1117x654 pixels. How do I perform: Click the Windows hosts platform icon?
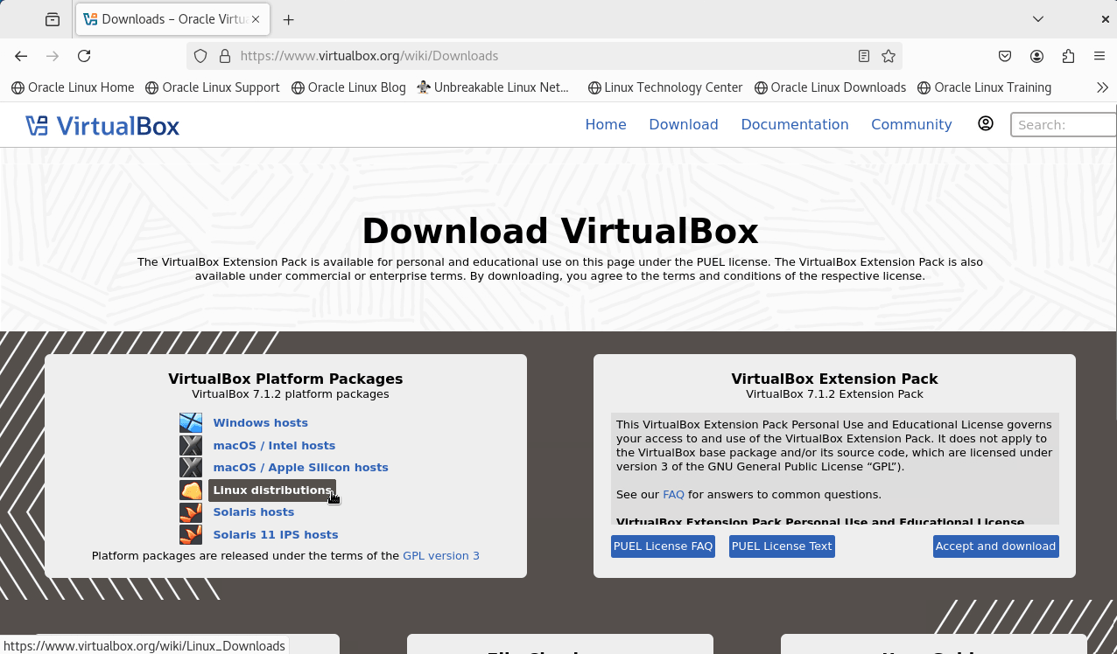pos(191,423)
